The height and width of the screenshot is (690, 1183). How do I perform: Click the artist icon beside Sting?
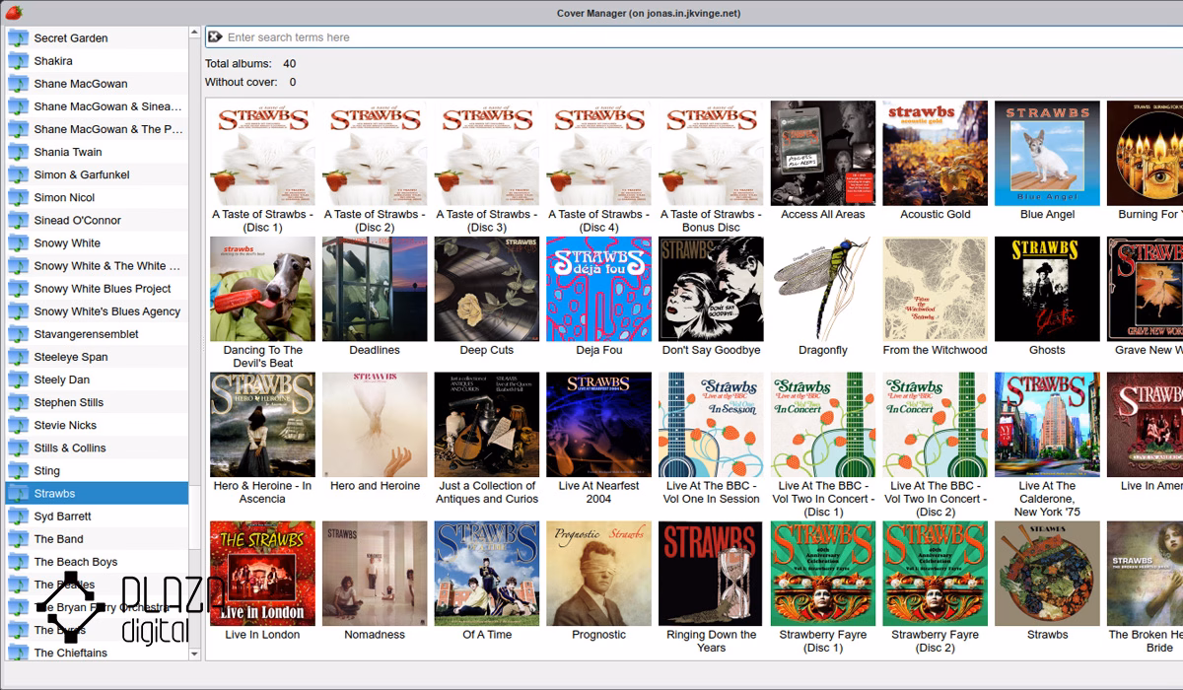(18, 471)
